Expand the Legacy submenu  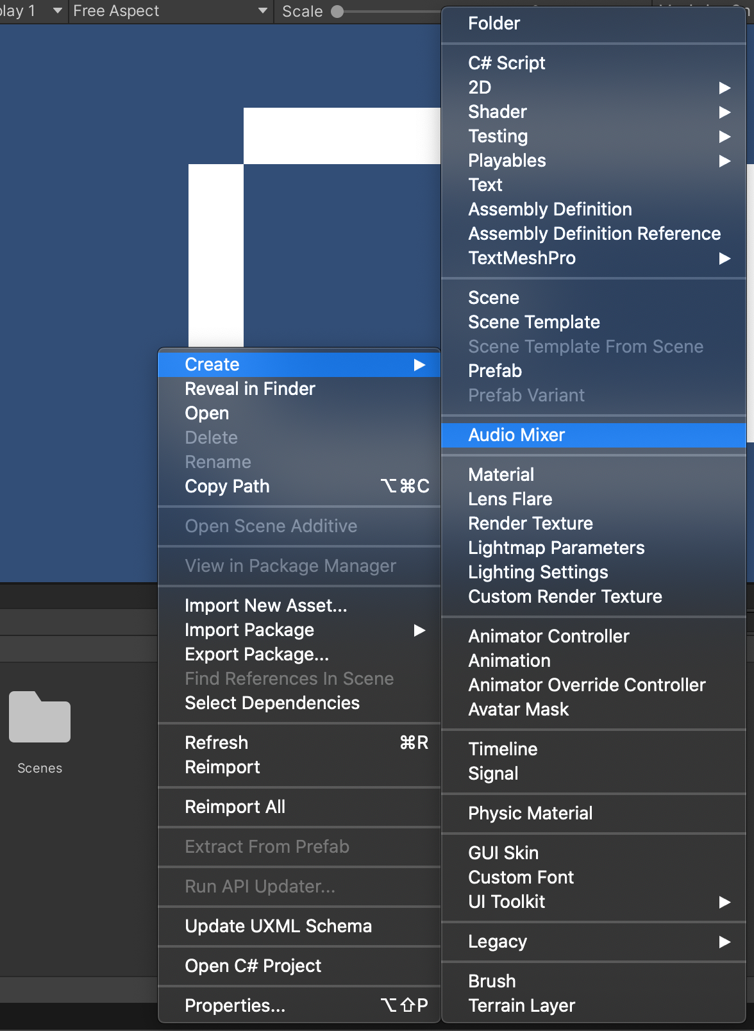pos(594,941)
